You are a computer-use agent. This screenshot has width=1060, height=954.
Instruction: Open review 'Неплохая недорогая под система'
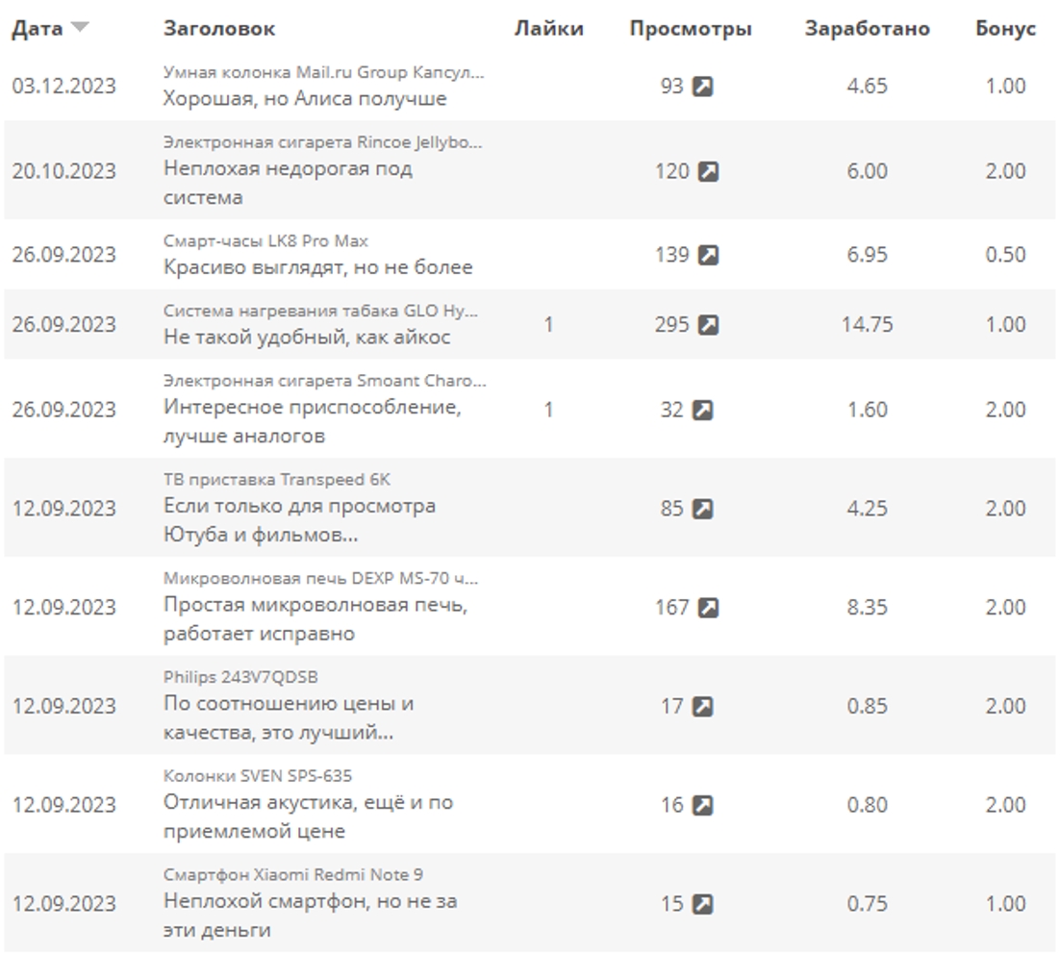288,183
